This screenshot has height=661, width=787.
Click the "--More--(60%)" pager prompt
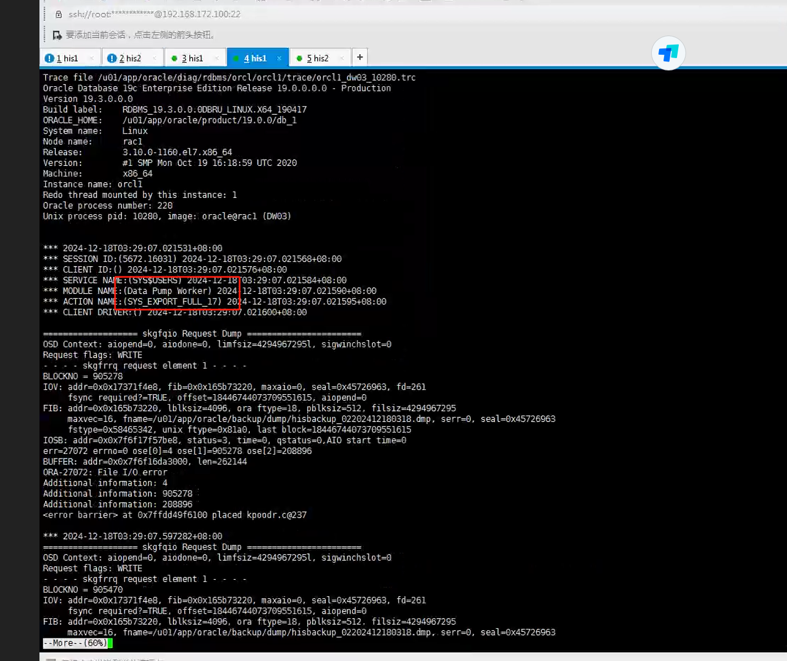[75, 643]
